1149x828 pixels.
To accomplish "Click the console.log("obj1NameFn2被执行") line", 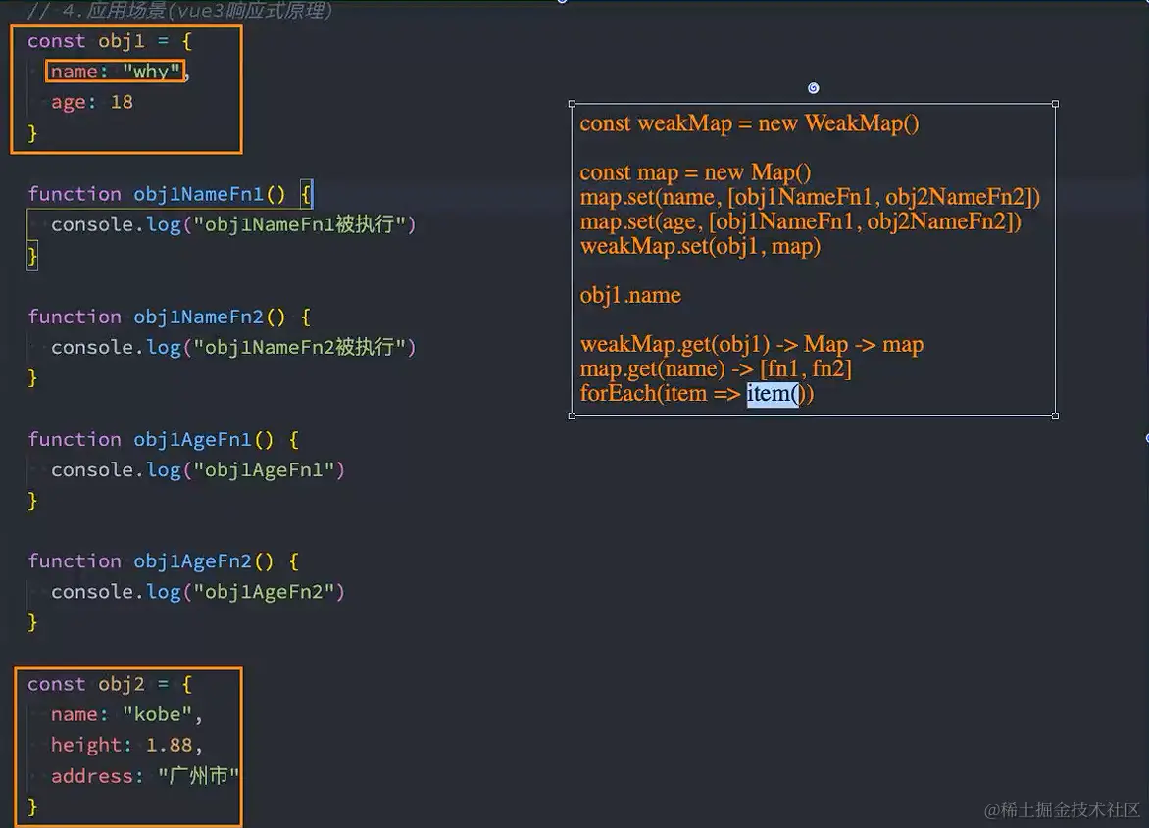I will pyautogui.click(x=233, y=347).
